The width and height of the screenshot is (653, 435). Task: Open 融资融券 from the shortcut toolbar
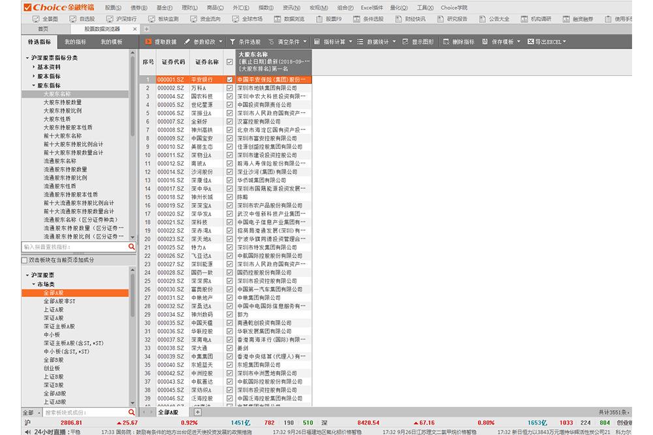(x=579, y=19)
